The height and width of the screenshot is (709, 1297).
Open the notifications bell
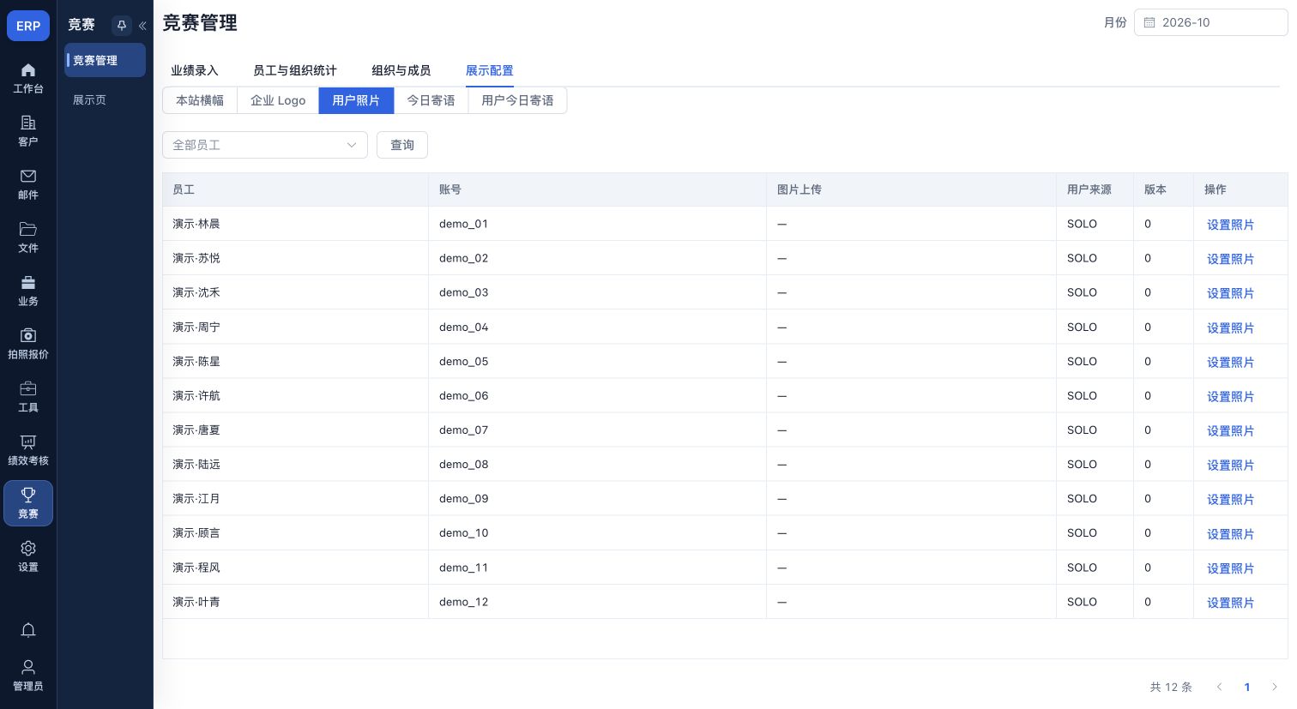click(x=28, y=630)
